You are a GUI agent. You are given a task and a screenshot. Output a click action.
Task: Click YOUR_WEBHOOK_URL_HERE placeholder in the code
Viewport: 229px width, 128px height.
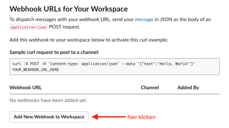pos(36,70)
